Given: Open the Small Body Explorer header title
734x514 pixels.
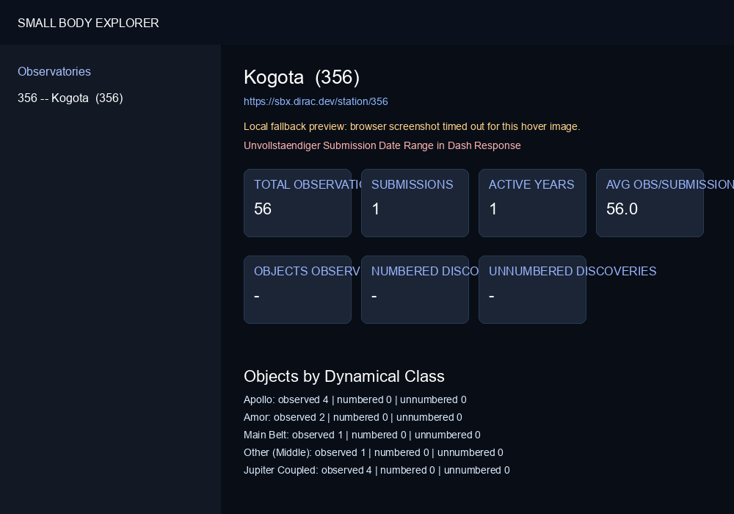Looking at the screenshot, I should click(x=88, y=23).
